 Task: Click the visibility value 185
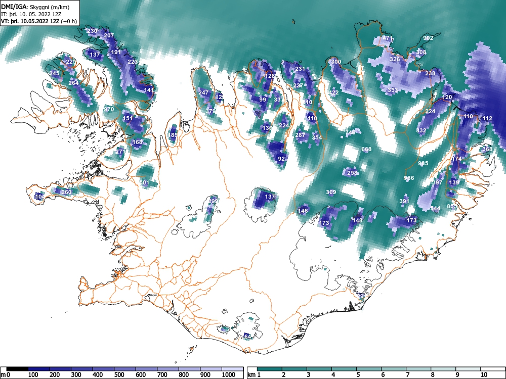pyautogui.click(x=173, y=135)
